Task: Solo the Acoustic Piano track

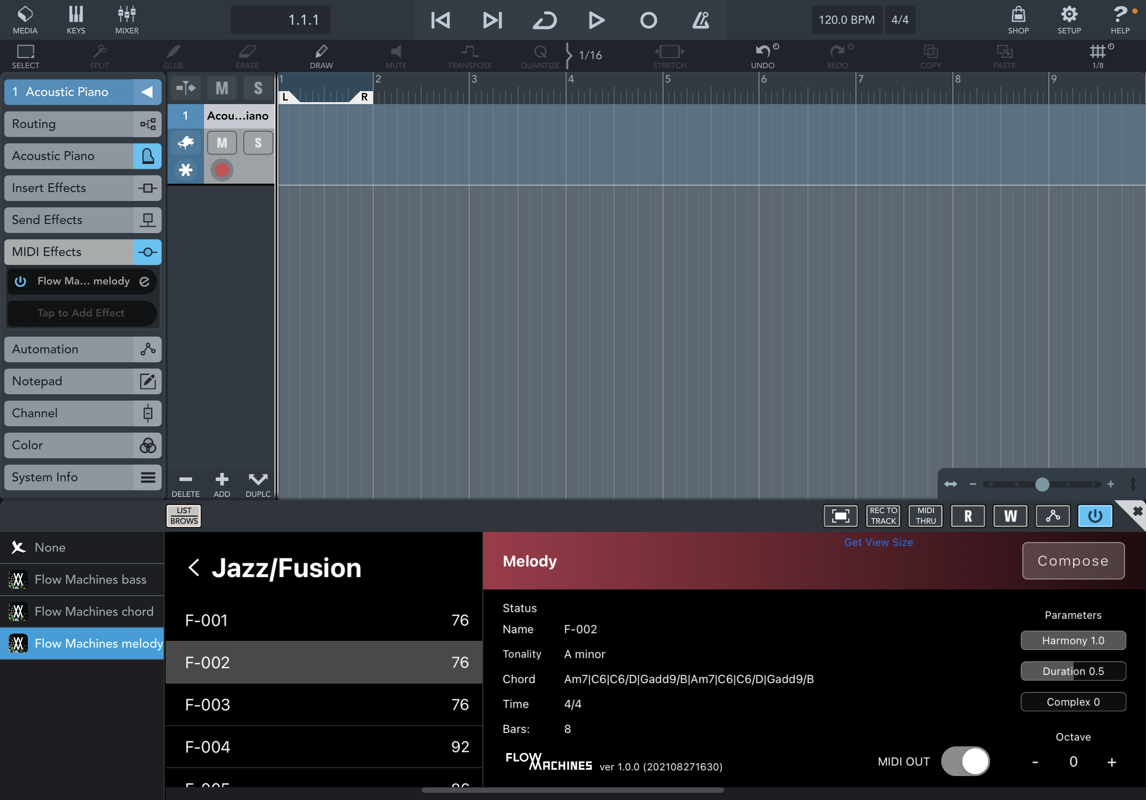Action: point(258,143)
